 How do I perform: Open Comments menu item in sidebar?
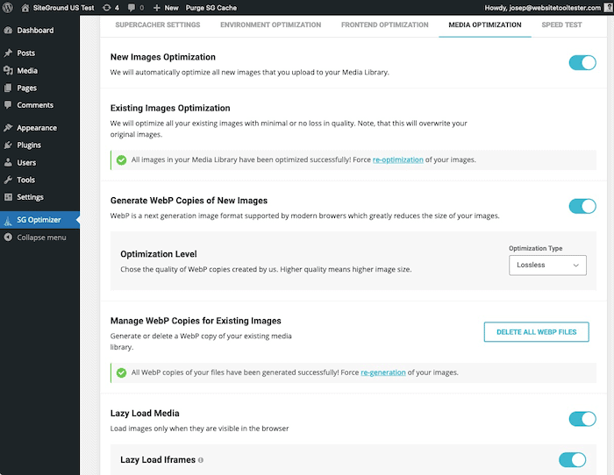[x=35, y=105]
